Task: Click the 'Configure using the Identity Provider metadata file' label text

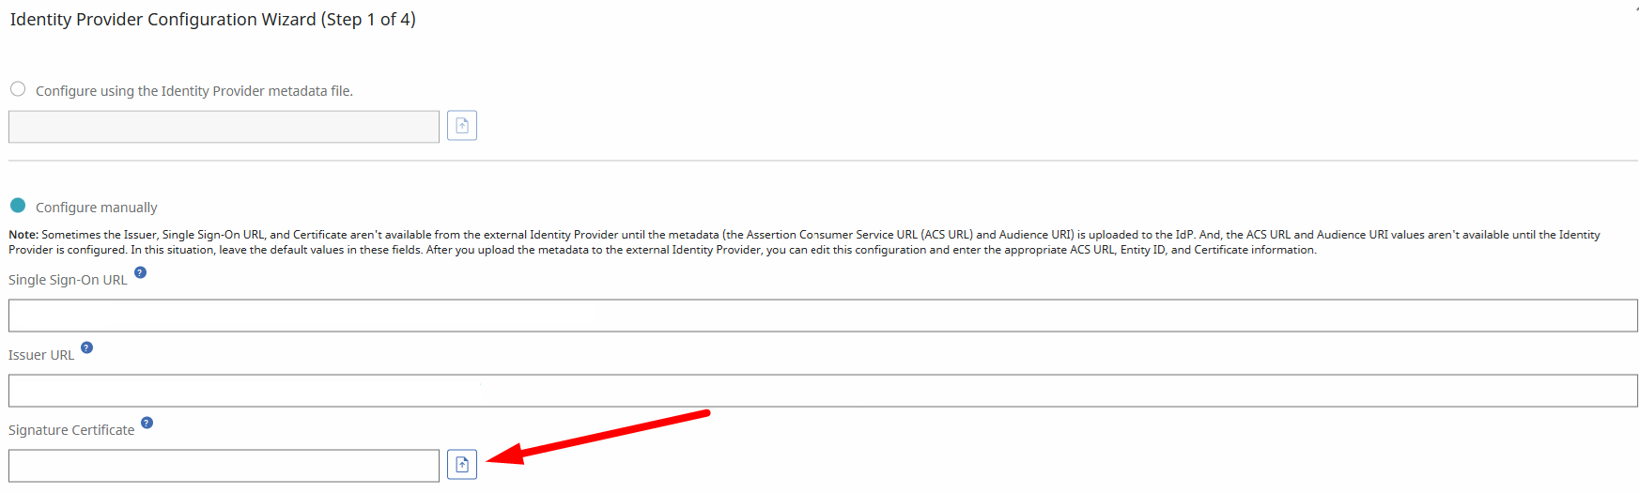Action: coord(194,91)
